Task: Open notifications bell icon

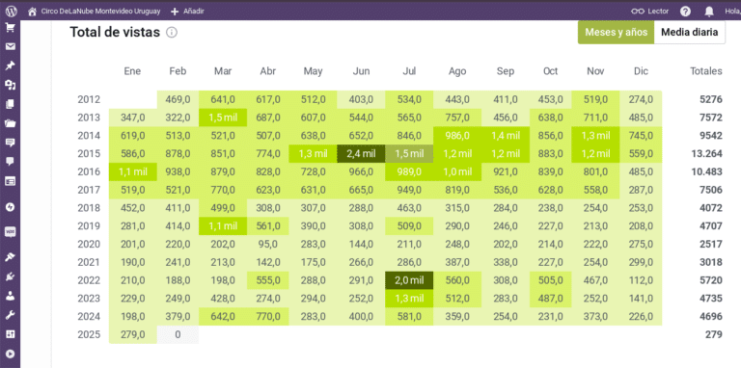Action: coord(709,12)
